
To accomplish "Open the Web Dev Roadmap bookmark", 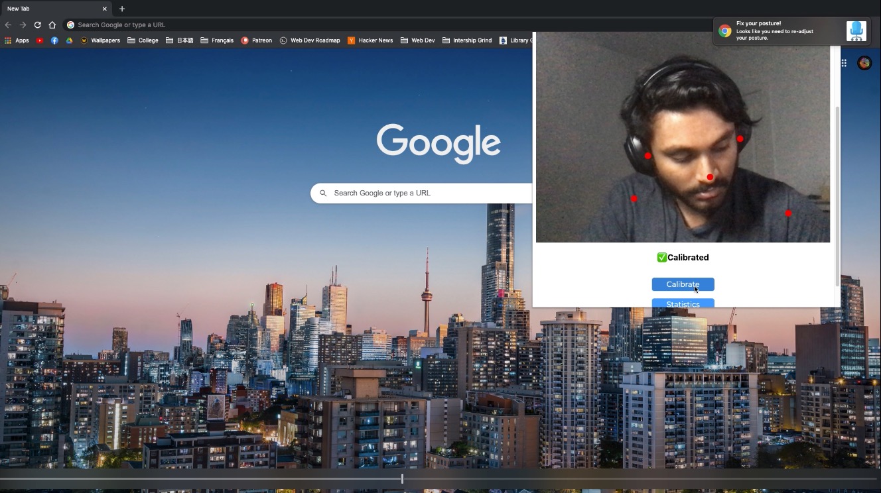I will [310, 40].
